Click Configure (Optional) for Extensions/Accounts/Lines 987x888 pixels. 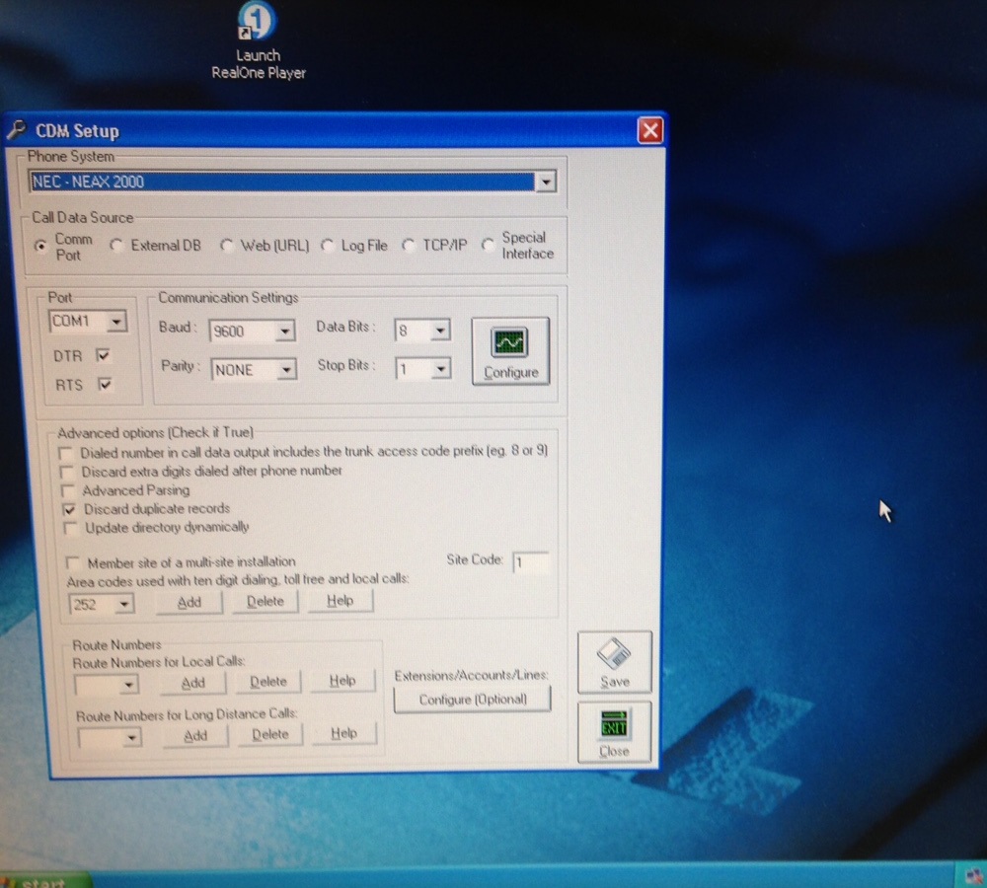(472, 700)
